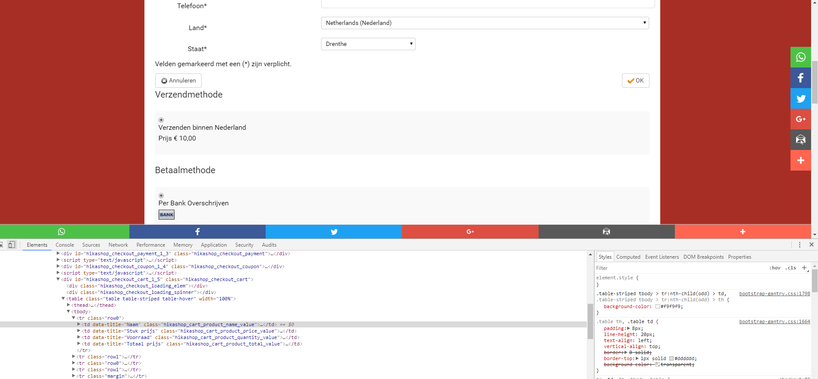Click the OK button

point(635,80)
